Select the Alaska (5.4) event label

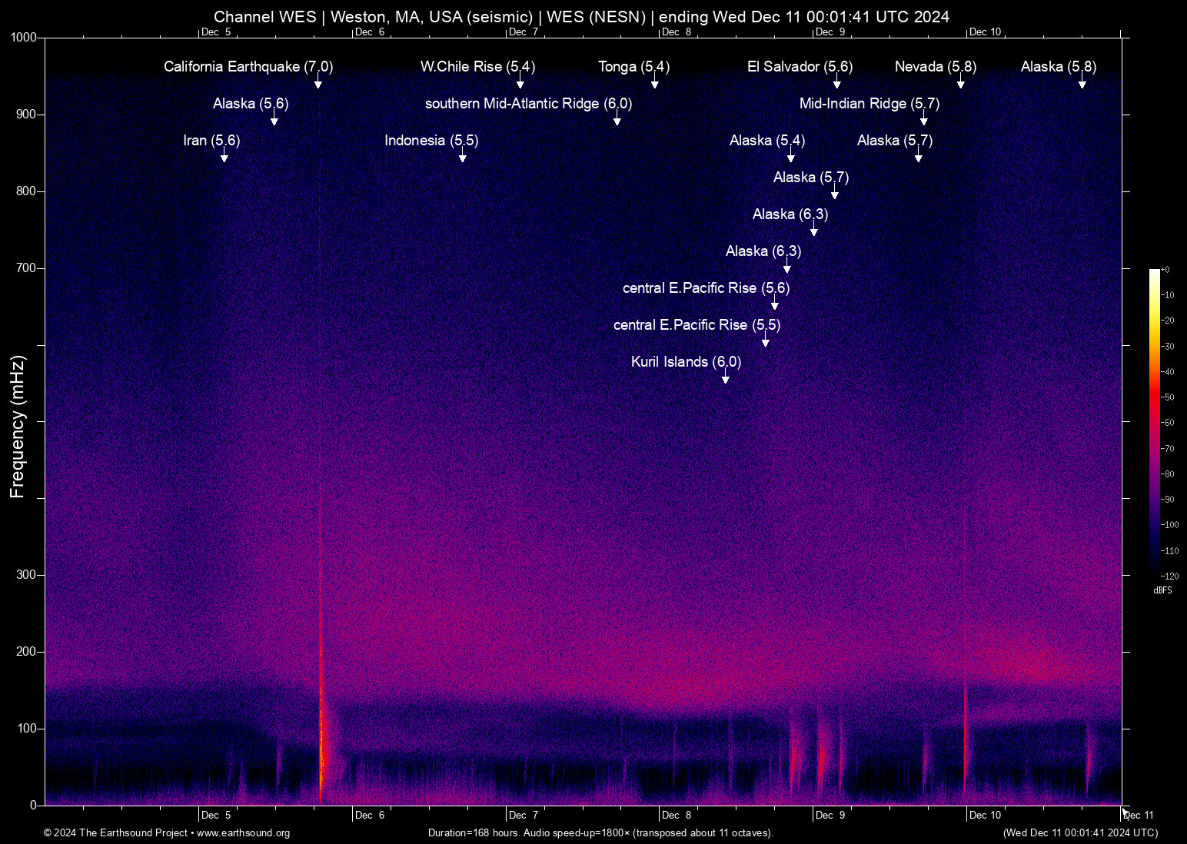click(767, 141)
